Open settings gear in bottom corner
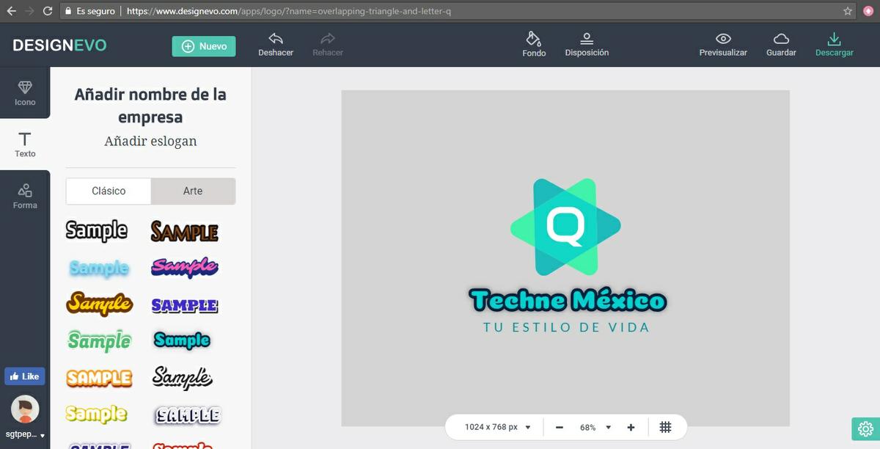 coord(865,429)
